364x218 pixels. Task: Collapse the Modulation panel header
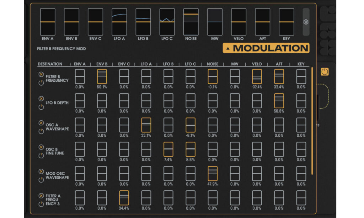[x=266, y=48]
